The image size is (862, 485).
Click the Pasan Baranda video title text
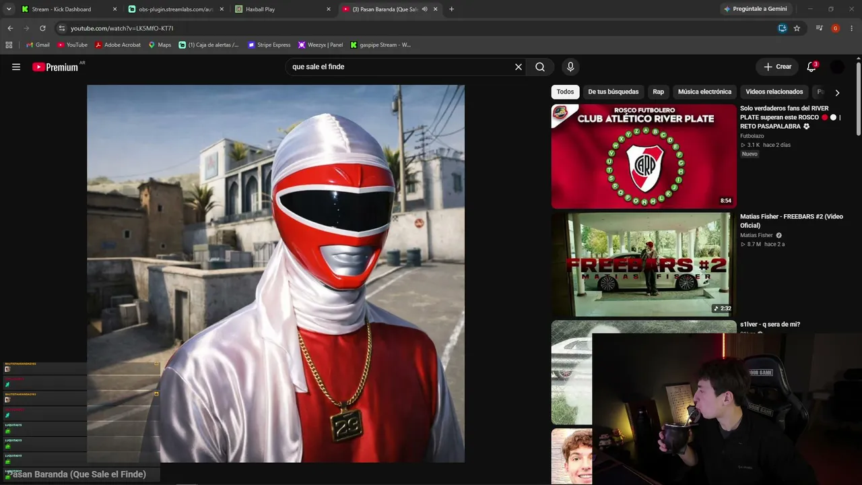76,474
